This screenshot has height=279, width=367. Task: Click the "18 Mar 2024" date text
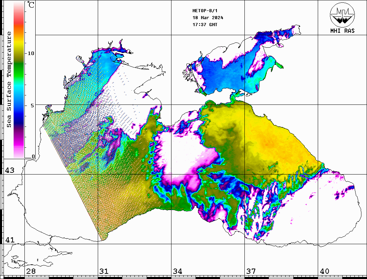coord(208,18)
